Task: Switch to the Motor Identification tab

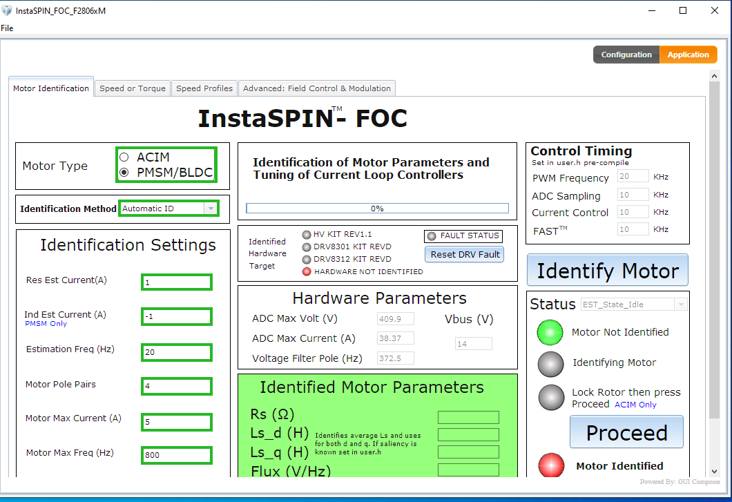Action: 51,88
